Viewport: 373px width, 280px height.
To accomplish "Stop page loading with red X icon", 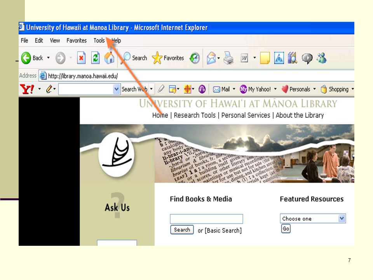I will coord(81,58).
